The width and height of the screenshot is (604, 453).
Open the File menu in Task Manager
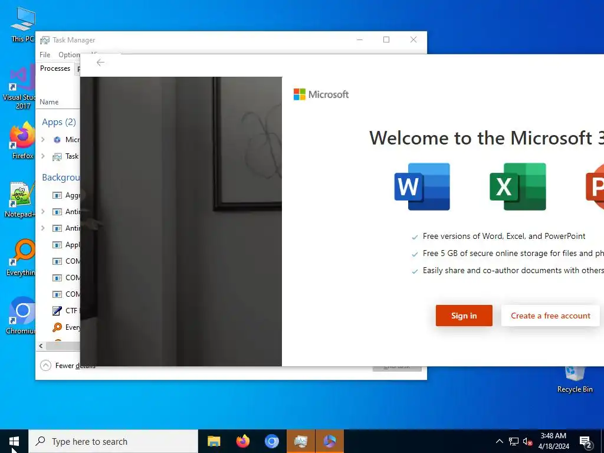[x=45, y=55]
